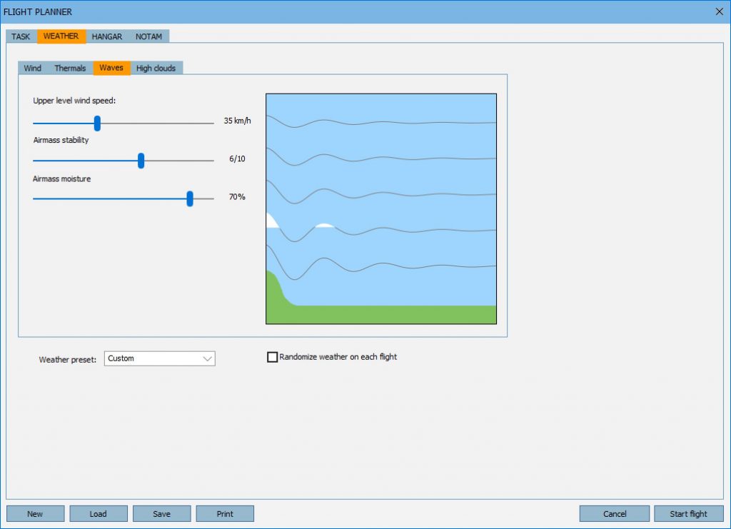Click the wave diagram preview
Viewport: 731px width, 529px height.
[x=381, y=208]
